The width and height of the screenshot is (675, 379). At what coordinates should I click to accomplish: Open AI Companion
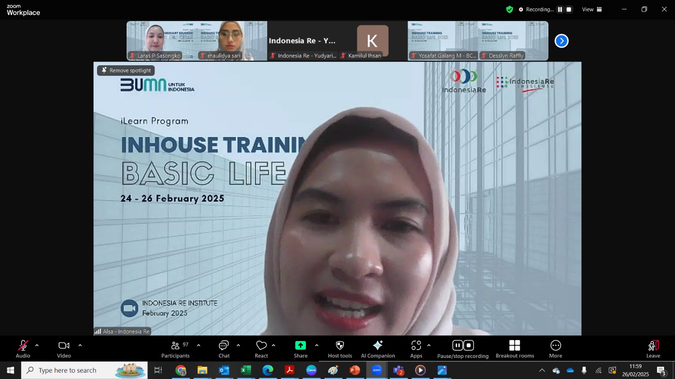(378, 350)
